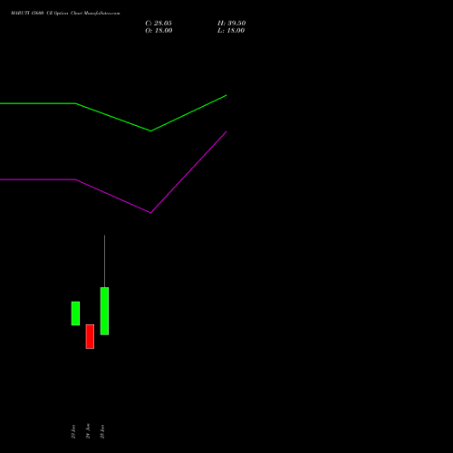Click the red candlestick
The image size is (453, 453).
[90, 336]
